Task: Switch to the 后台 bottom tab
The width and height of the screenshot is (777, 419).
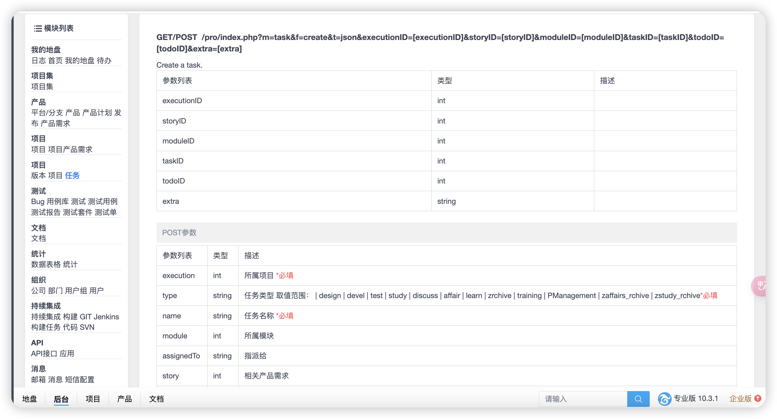Action: [x=61, y=399]
